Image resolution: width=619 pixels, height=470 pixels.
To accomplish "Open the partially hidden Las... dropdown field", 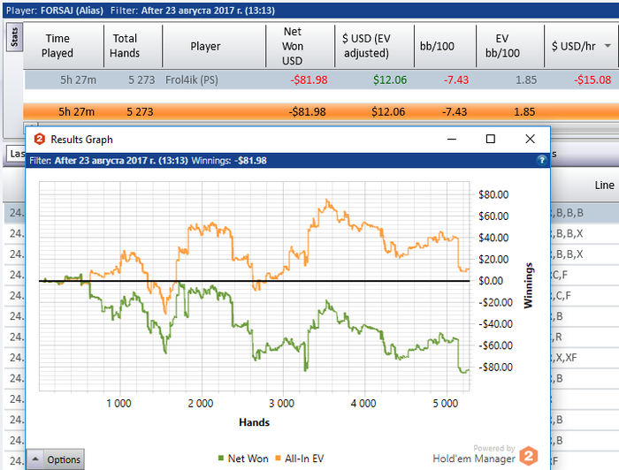I will pos(16,154).
